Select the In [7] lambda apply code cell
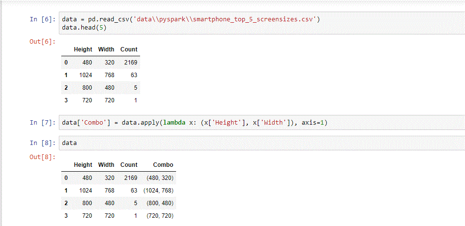465x226 pixels. tap(262, 123)
